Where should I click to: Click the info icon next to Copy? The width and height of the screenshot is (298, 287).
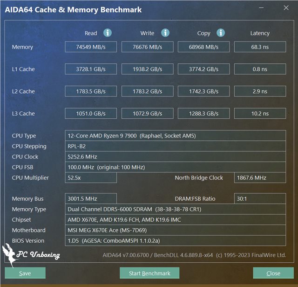point(221,33)
